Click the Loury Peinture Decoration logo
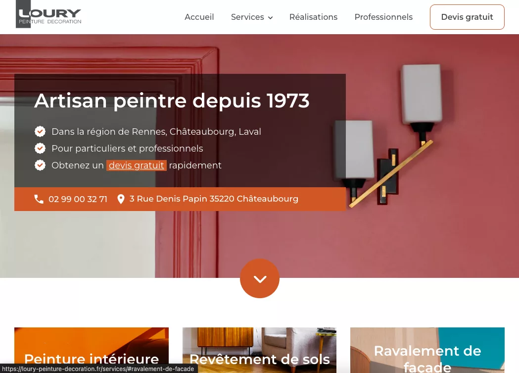This screenshot has width=519, height=373. tap(48, 14)
